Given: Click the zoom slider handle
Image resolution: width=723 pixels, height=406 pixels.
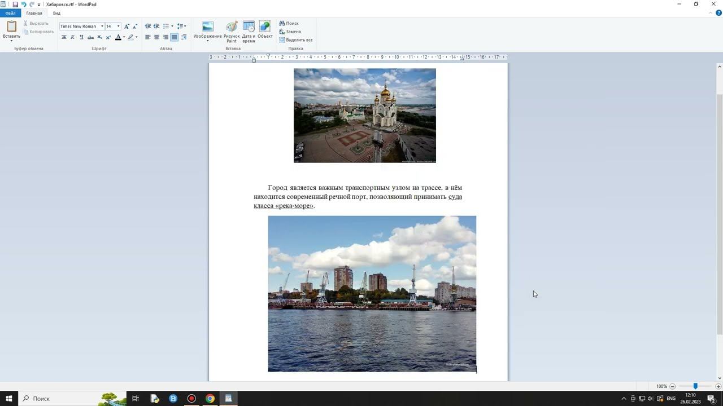Looking at the screenshot, I should 695,386.
